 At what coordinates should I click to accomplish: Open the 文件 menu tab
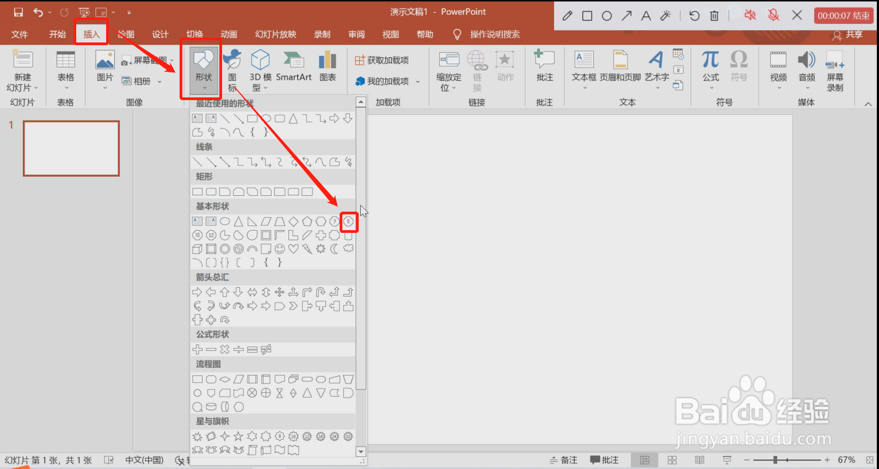(x=20, y=34)
